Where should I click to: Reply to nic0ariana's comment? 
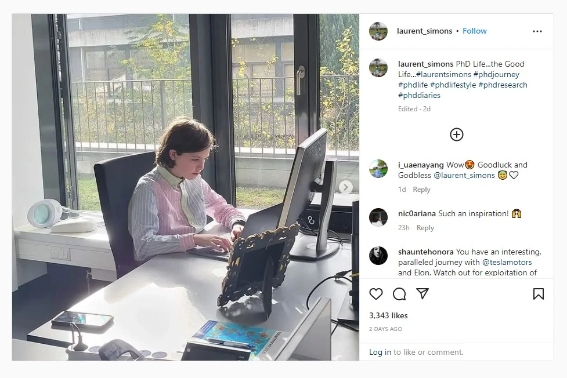(x=425, y=228)
